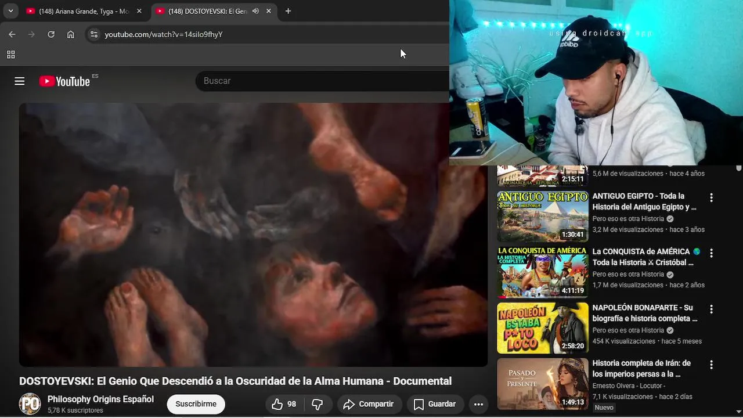Mute the Dostoyevski tab via speaker icon
Screen dimensions: 743x418
pyautogui.click(x=255, y=11)
